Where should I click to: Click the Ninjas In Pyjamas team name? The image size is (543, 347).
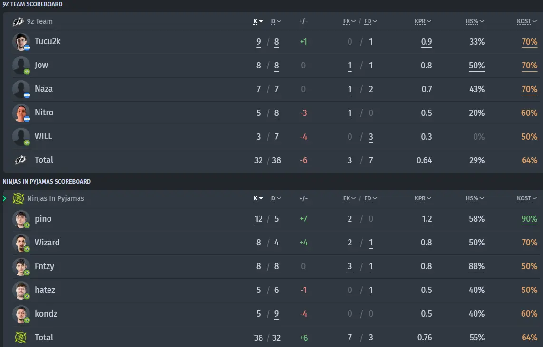(56, 198)
